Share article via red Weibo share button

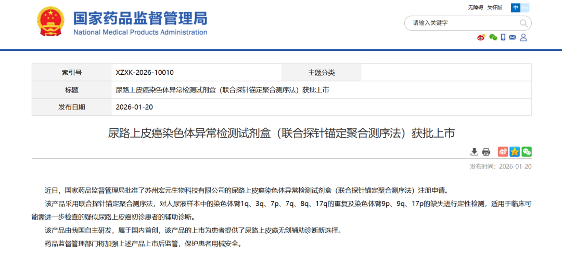coord(503,152)
